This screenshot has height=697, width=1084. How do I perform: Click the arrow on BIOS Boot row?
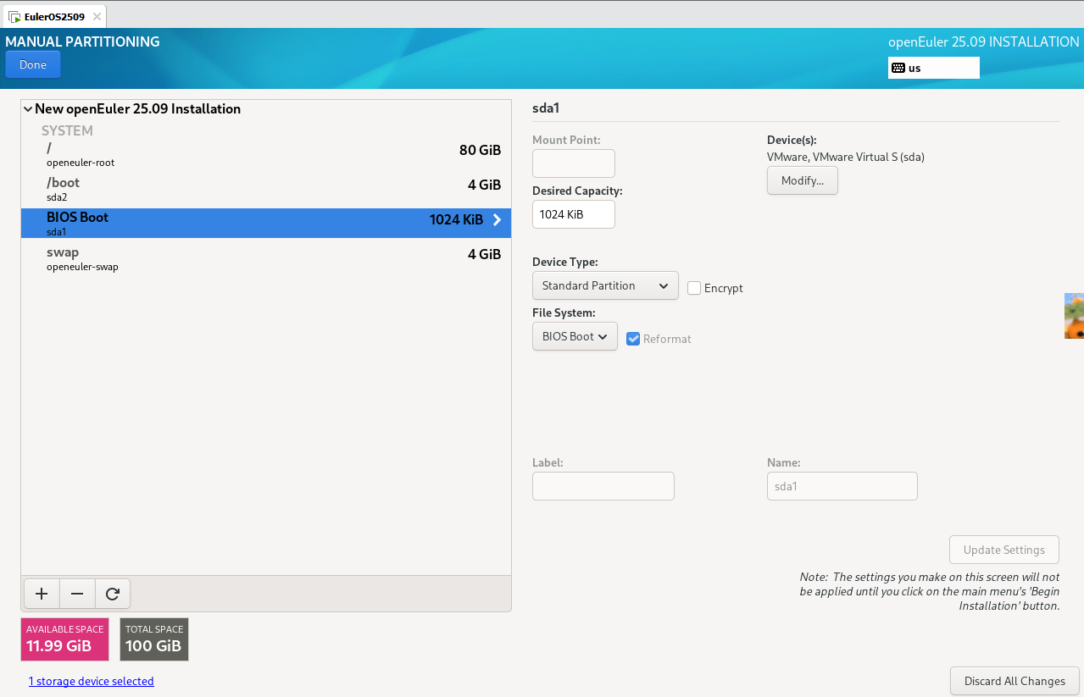[x=497, y=219]
